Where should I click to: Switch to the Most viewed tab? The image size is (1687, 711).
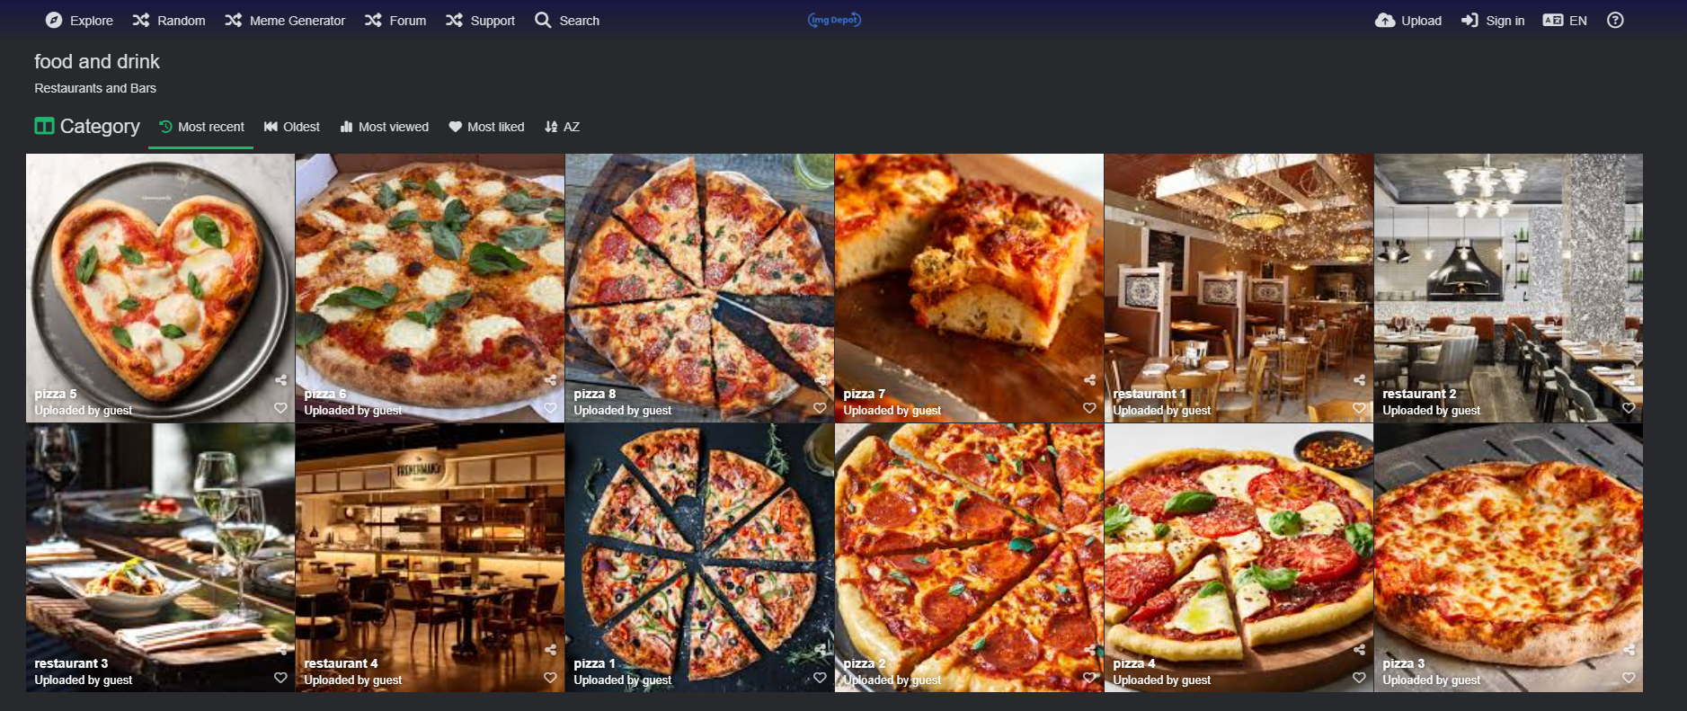pos(384,127)
